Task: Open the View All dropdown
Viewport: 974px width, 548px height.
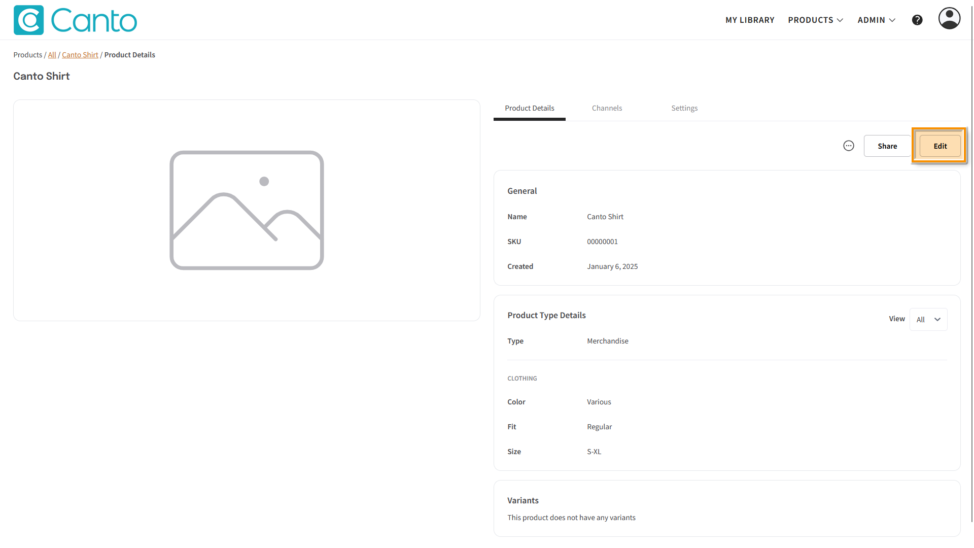Action: (x=928, y=319)
